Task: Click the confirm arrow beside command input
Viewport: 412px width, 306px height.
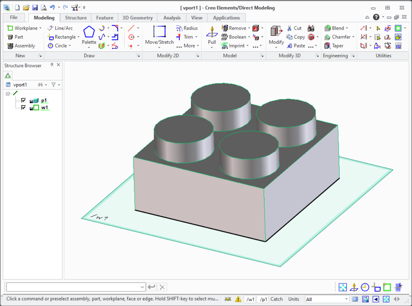Action: pyautogui.click(x=151, y=287)
